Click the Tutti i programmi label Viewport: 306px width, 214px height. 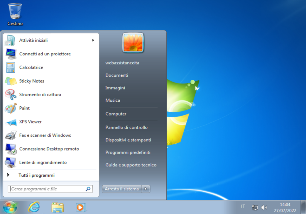36,175
